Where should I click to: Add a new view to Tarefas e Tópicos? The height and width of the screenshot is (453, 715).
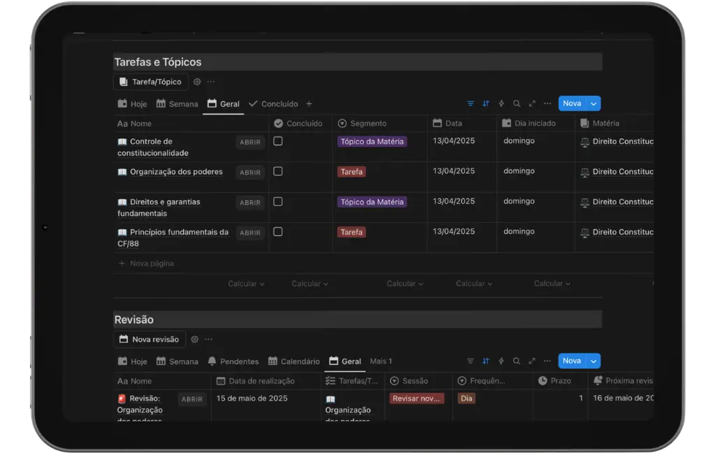click(x=309, y=104)
